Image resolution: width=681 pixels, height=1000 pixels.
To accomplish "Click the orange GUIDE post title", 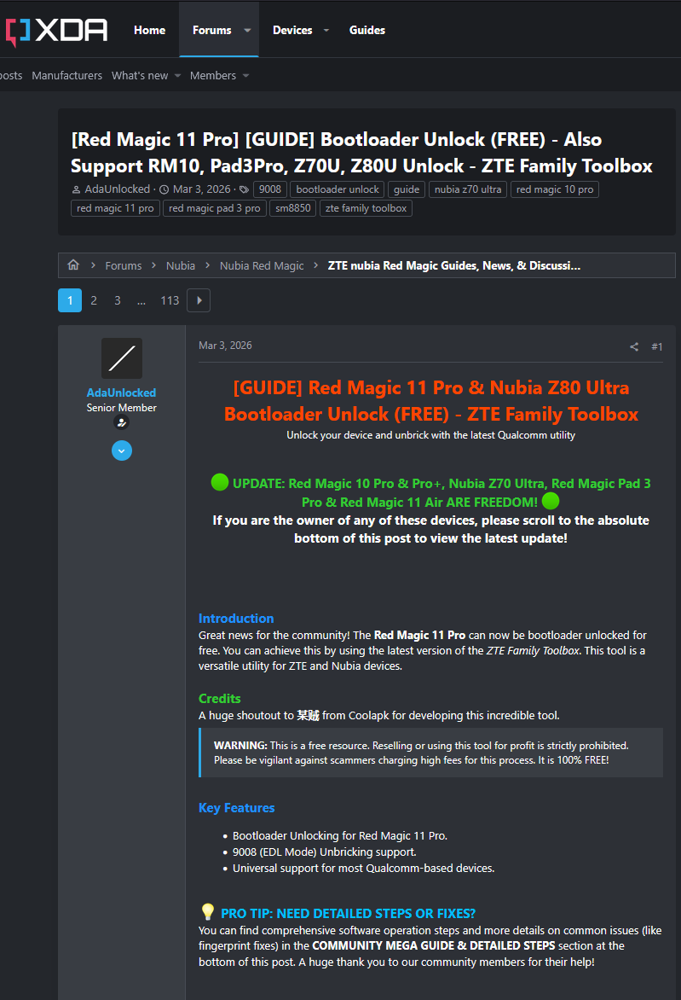I will click(x=430, y=400).
